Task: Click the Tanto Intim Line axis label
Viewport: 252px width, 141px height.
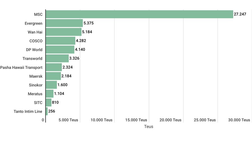Action: 28,111
